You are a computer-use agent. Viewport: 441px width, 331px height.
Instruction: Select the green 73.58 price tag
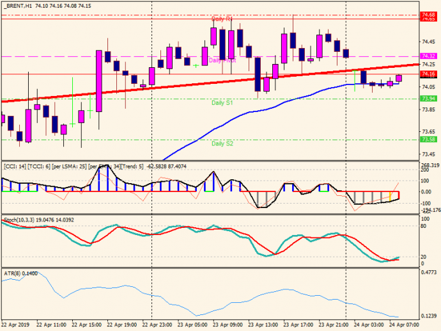tap(428, 140)
